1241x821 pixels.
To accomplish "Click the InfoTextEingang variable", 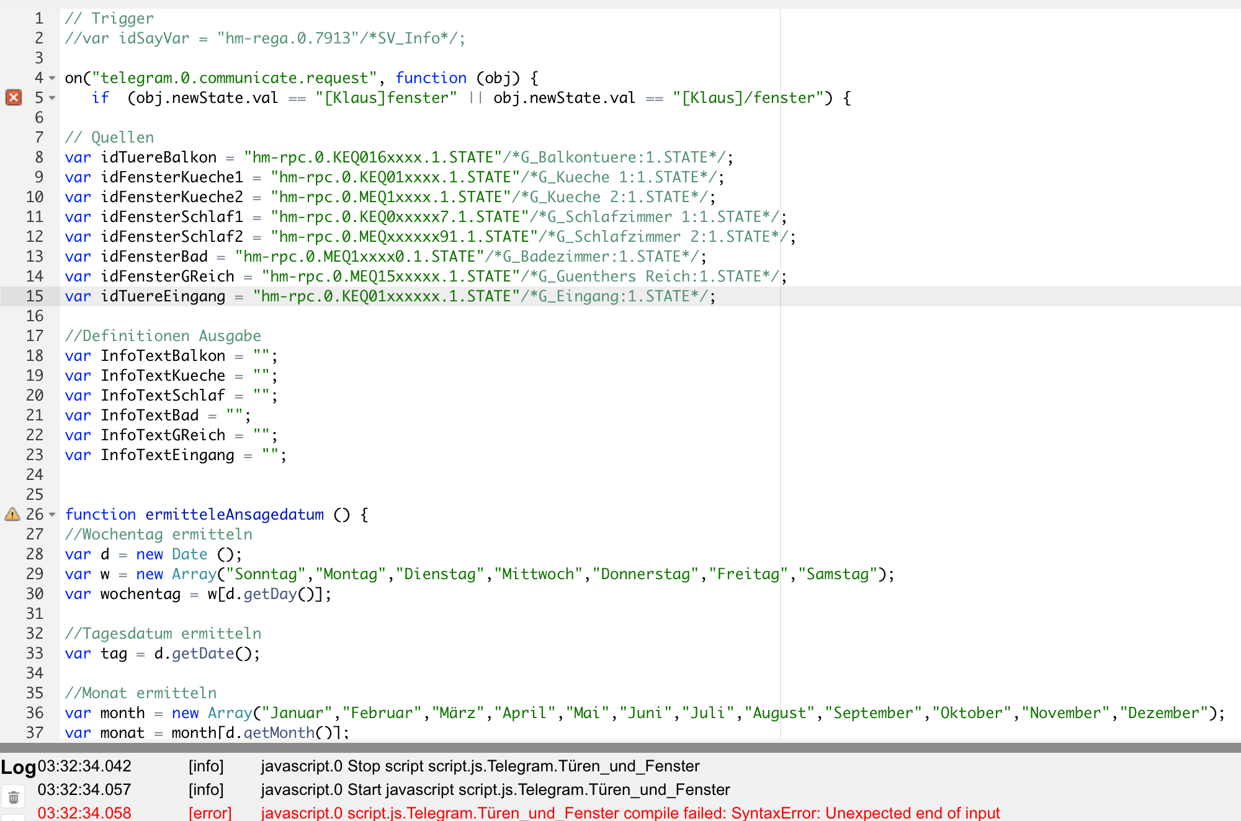I will [168, 455].
